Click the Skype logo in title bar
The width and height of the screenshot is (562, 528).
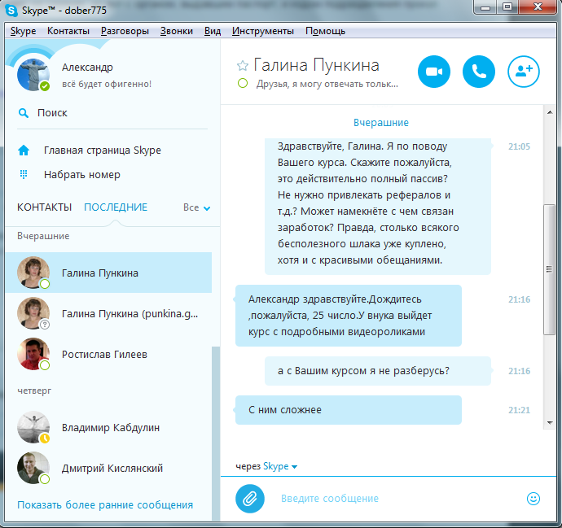(11, 11)
